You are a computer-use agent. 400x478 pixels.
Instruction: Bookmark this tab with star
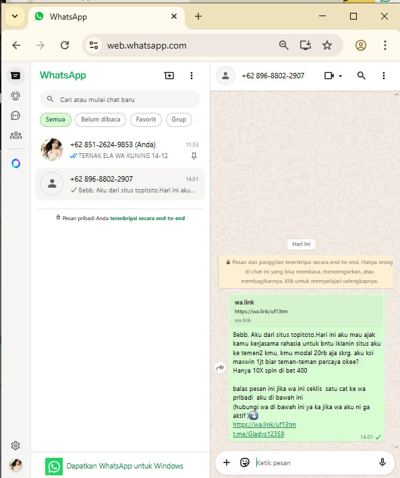(327, 45)
